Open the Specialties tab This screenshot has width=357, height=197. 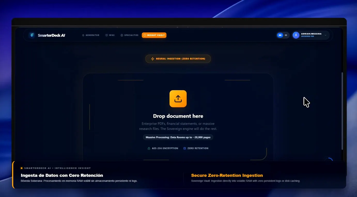(x=129, y=35)
